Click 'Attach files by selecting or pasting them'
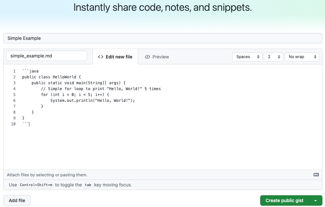 [x=47, y=175]
